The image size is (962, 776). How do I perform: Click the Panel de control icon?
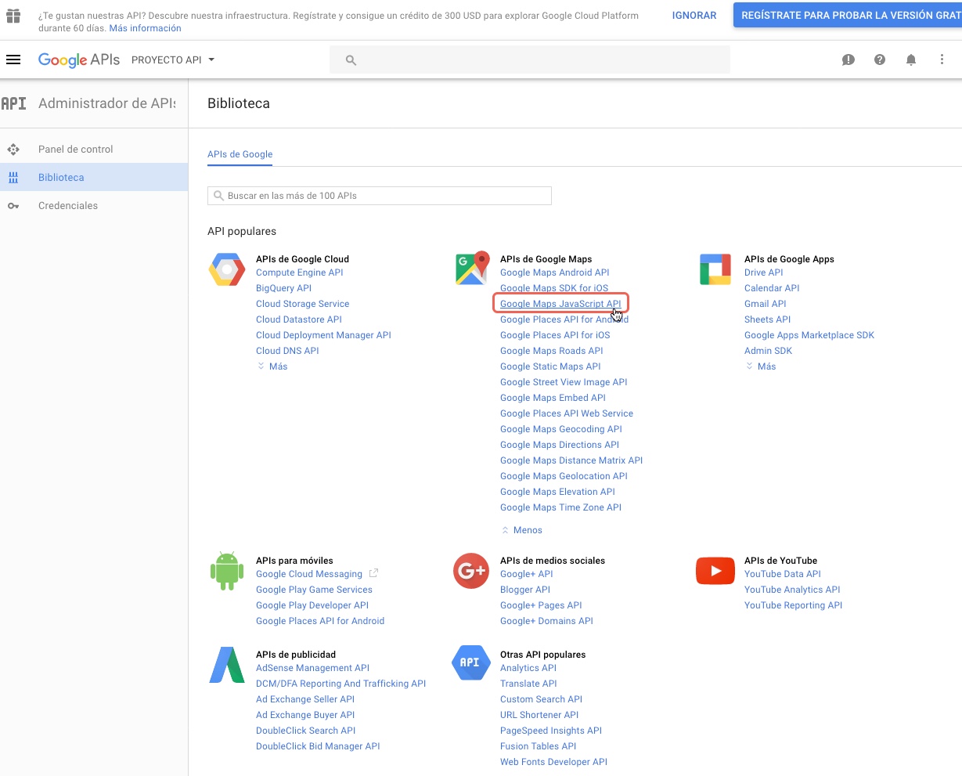pyautogui.click(x=13, y=149)
